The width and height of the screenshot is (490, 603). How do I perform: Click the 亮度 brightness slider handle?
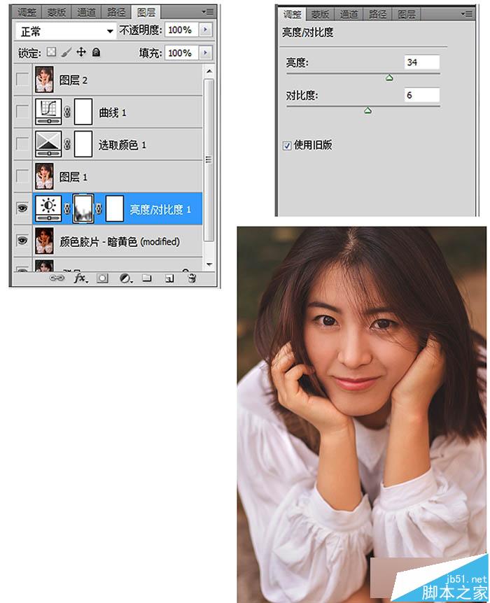pos(389,78)
